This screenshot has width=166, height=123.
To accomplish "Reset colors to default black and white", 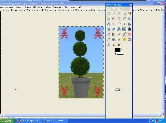I will [x=116, y=53].
